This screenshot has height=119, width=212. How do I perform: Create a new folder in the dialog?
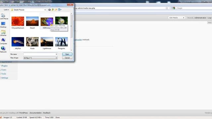[x=56, y=10]
